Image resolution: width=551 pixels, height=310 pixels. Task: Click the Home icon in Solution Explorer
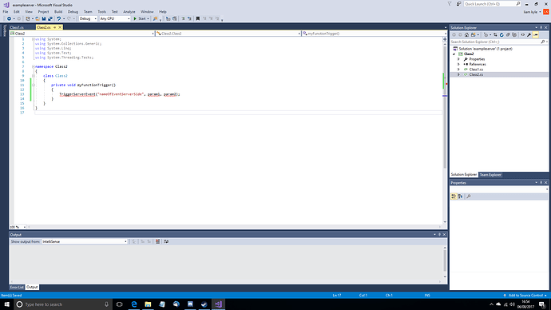point(466,35)
